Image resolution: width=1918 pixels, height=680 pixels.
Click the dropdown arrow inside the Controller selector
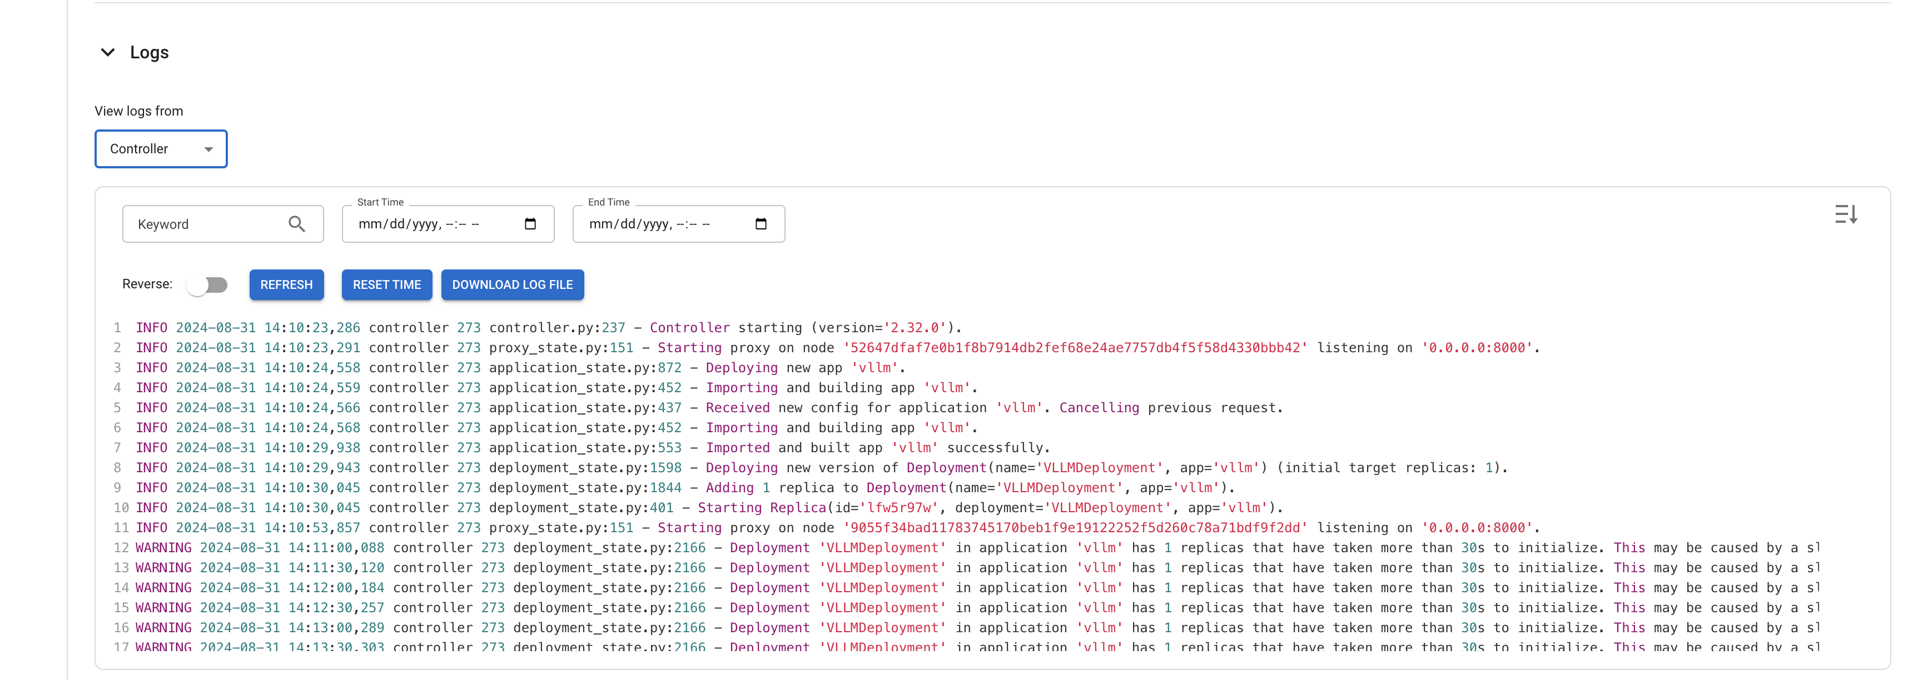click(208, 149)
